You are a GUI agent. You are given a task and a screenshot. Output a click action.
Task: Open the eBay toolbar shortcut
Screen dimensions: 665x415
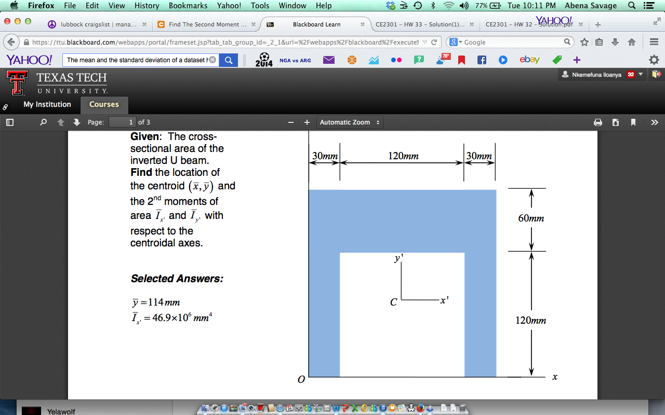[529, 60]
